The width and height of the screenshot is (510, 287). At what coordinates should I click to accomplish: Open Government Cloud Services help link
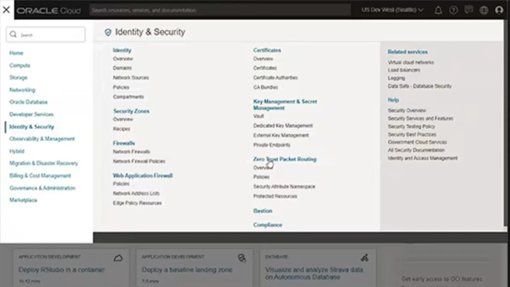click(417, 142)
